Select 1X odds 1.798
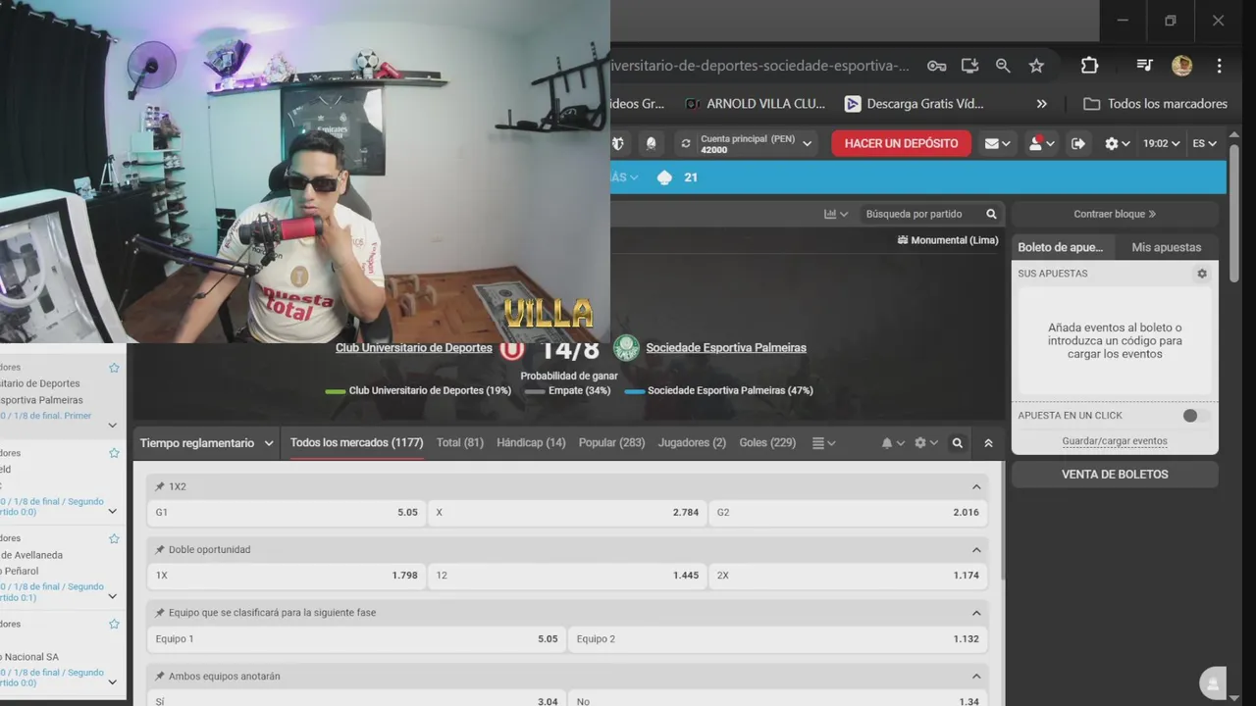The height and width of the screenshot is (706, 1256). (287, 576)
